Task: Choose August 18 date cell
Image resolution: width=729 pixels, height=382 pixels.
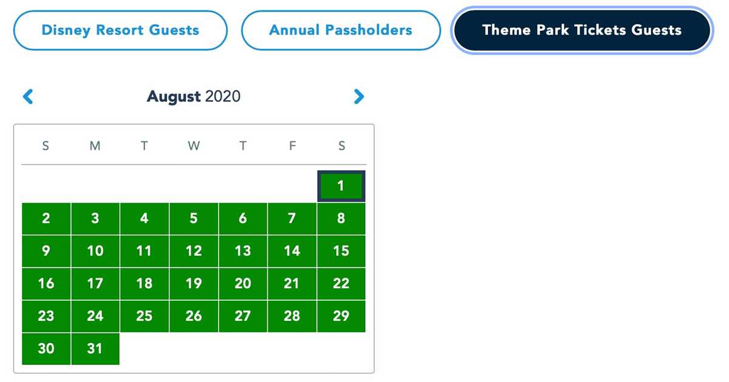Action: coord(145,283)
